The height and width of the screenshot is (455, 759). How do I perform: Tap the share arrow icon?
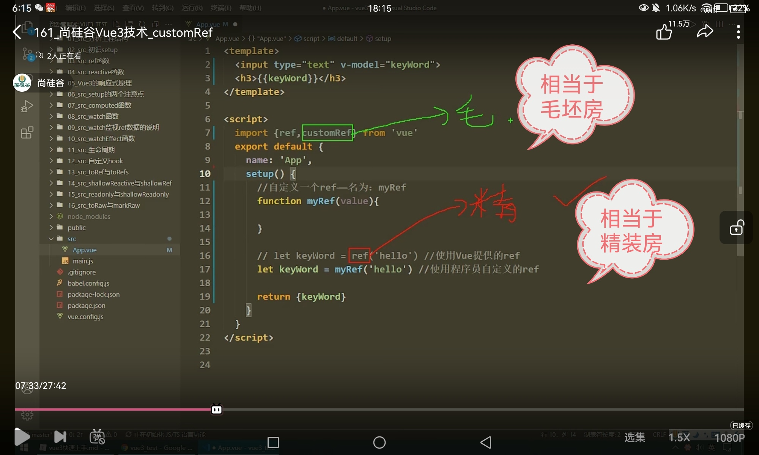point(705,32)
